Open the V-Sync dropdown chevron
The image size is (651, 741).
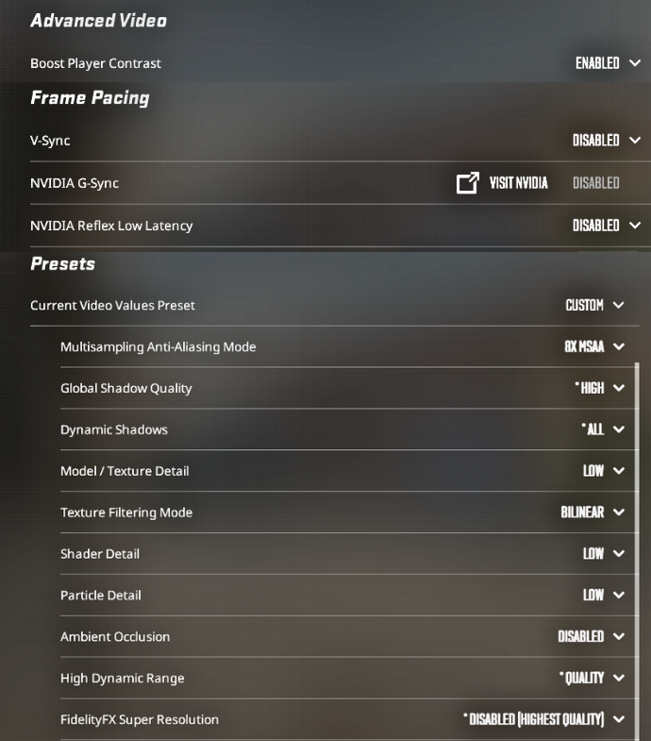point(635,141)
